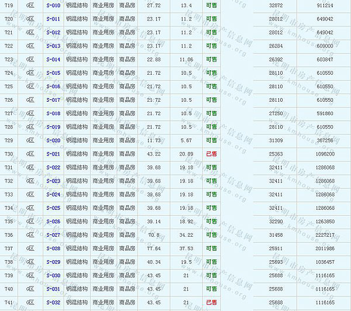
Task: Open unit S-023 details
Action: coord(53,181)
